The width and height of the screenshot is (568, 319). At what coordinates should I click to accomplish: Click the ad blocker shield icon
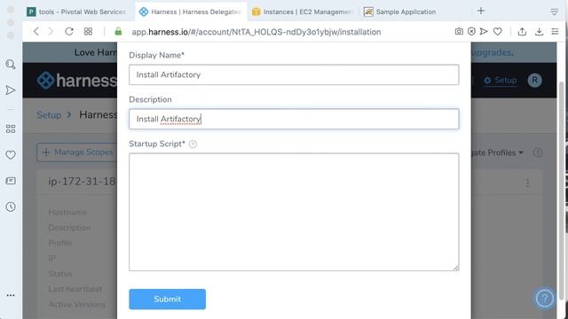471,32
